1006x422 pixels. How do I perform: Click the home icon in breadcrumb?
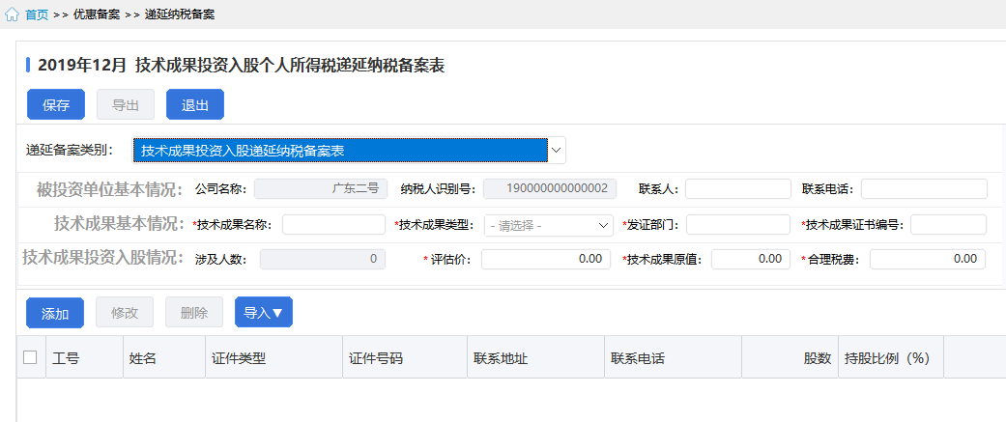[x=13, y=15]
